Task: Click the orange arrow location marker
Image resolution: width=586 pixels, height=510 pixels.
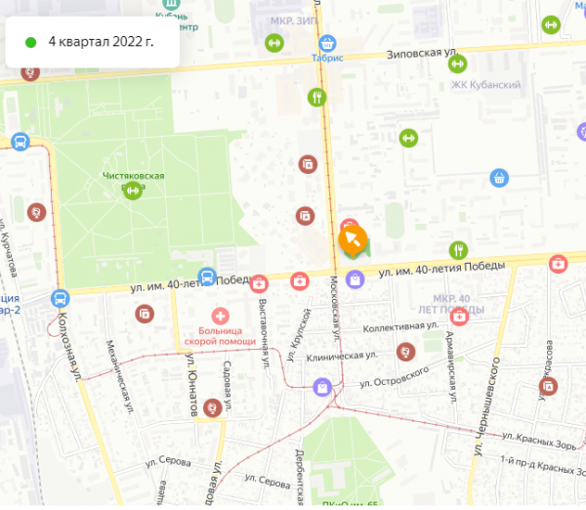Action: coord(353,239)
